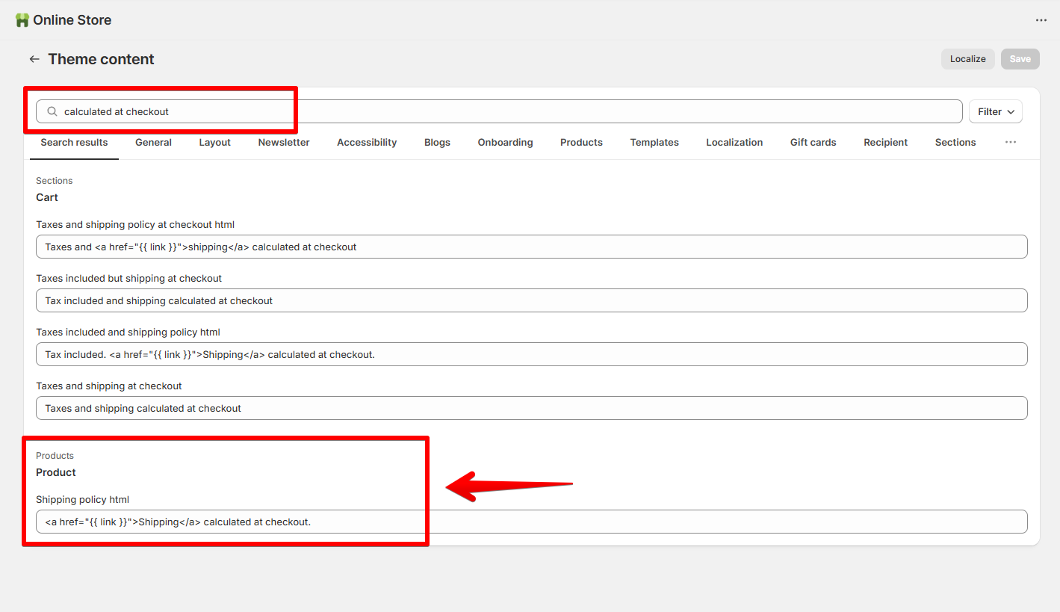Select the Newsletter tab
Image resolution: width=1060 pixels, height=612 pixels.
pyautogui.click(x=284, y=142)
